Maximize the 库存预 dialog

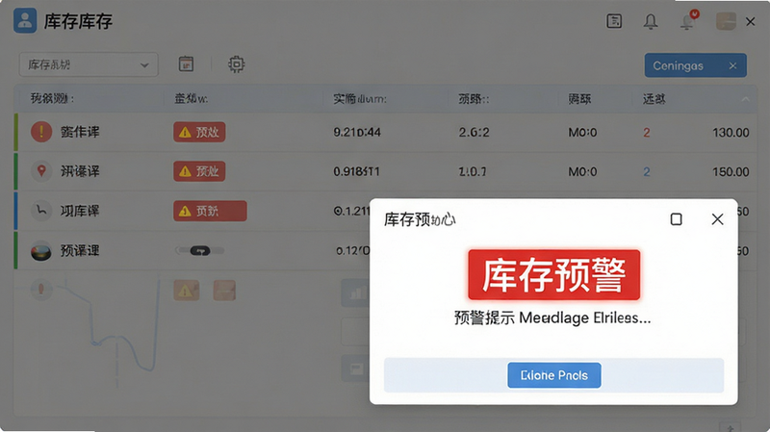point(677,219)
